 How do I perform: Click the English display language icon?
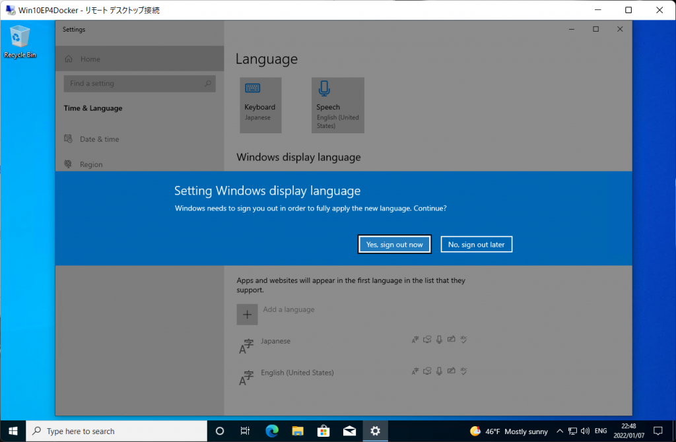pyautogui.click(x=415, y=371)
